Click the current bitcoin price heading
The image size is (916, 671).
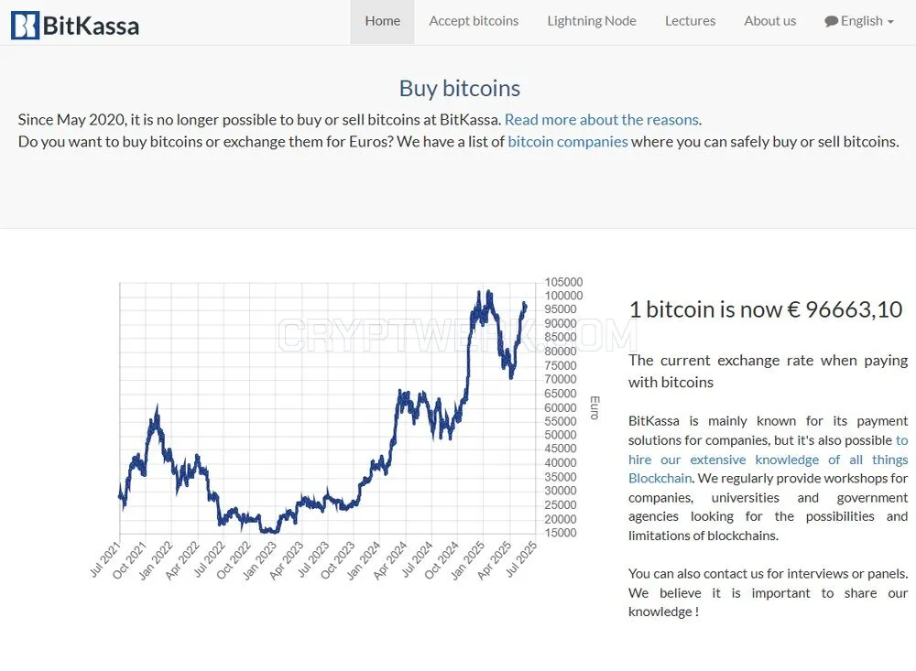(x=765, y=309)
